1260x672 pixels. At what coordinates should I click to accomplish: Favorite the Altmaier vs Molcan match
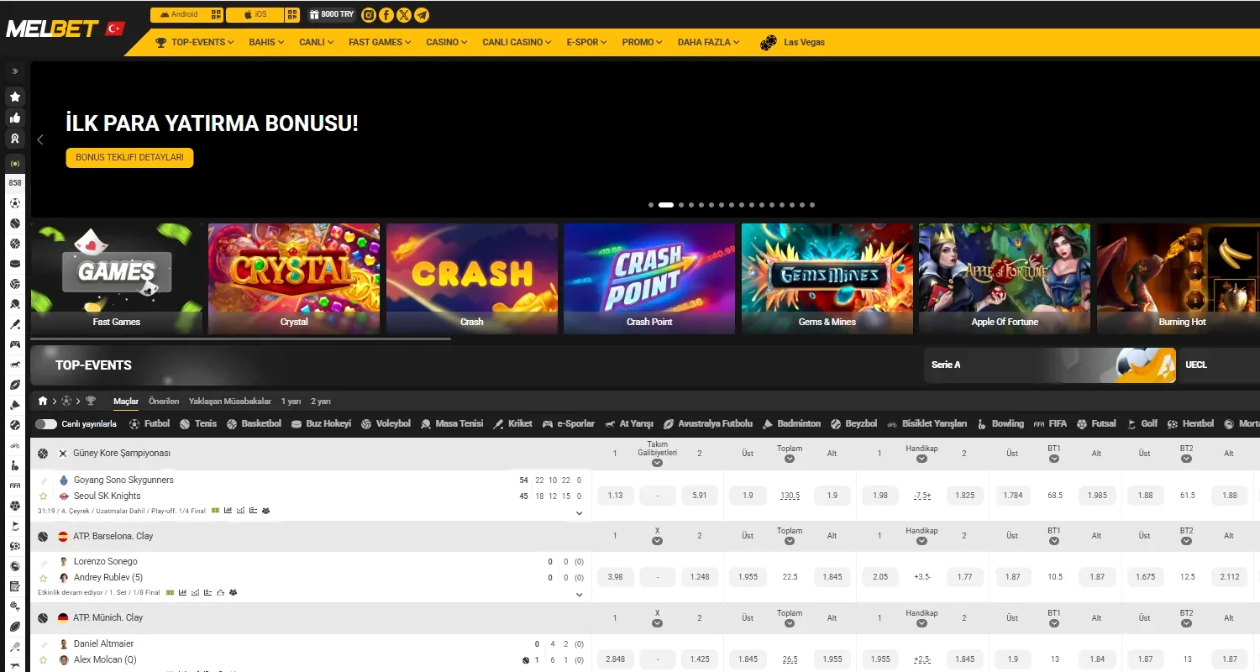43,659
